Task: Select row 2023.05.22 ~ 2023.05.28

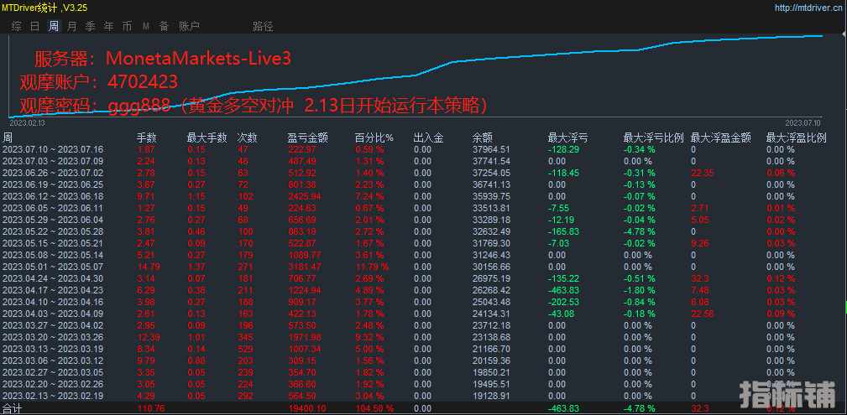Action: pos(423,231)
